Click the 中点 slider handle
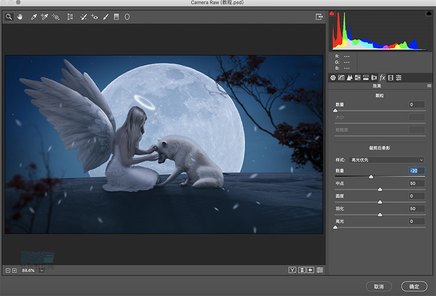This screenshot has width=436, height=296. pyautogui.click(x=380, y=189)
